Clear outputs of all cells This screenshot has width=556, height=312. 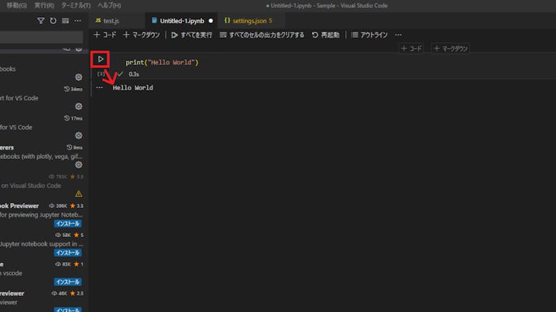pyautogui.click(x=262, y=35)
